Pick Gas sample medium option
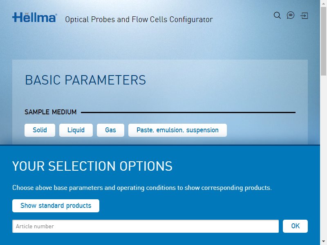The width and height of the screenshot is (327, 245). tap(110, 130)
